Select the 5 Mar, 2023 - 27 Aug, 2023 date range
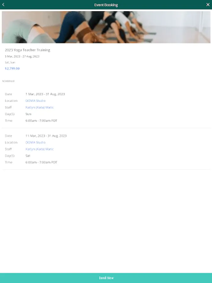This screenshot has width=212, height=283. coord(22,57)
